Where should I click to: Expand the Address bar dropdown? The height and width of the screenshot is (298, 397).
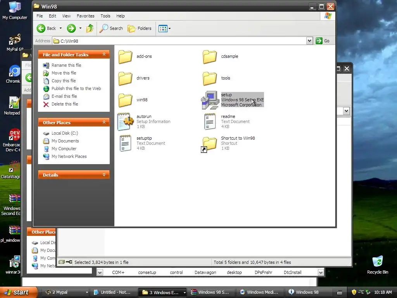click(x=309, y=41)
